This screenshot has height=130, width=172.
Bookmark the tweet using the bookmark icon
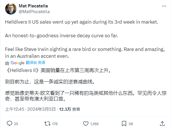(124, 123)
